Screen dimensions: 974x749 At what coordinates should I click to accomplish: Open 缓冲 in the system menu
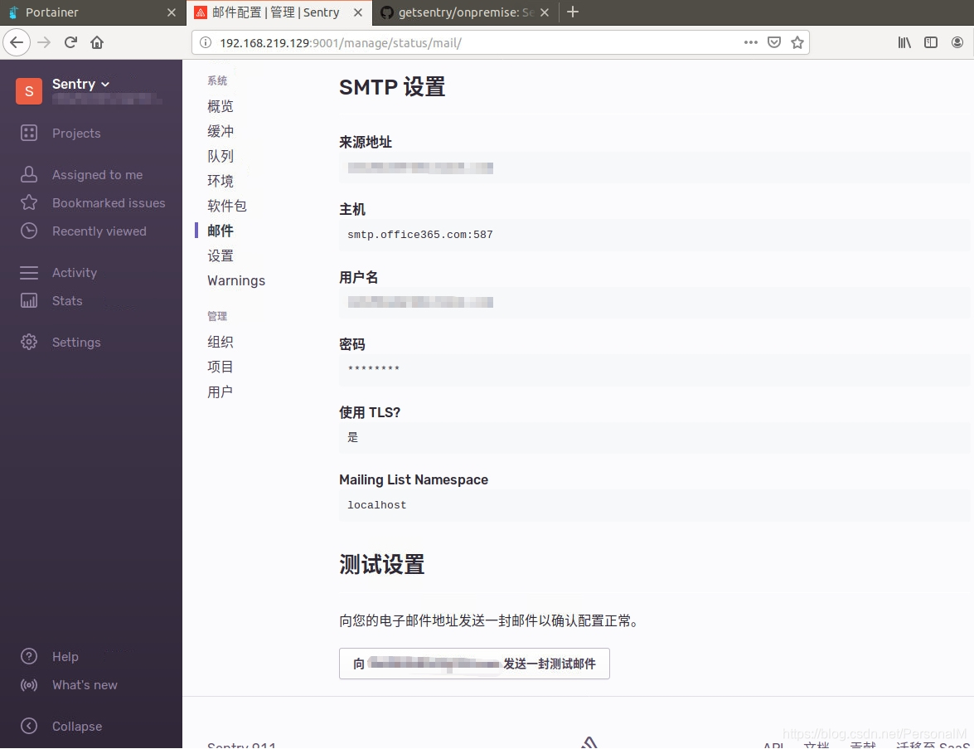coord(220,131)
